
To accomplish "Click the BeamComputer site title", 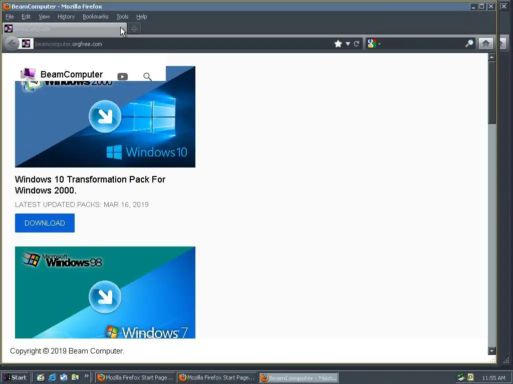I will tap(72, 74).
